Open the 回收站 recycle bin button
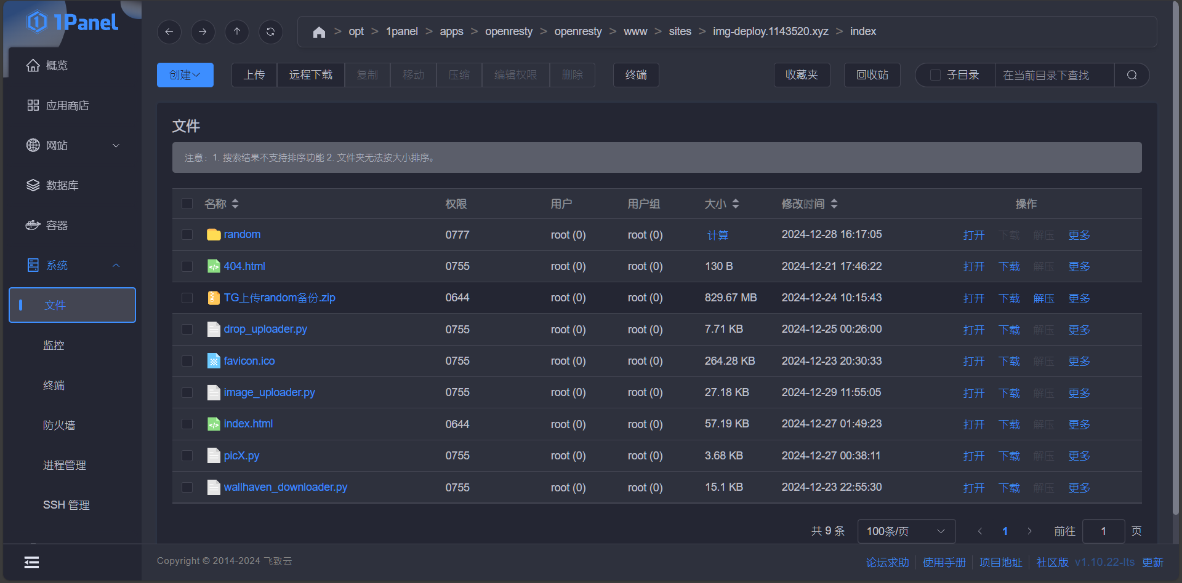Image resolution: width=1182 pixels, height=583 pixels. [872, 75]
